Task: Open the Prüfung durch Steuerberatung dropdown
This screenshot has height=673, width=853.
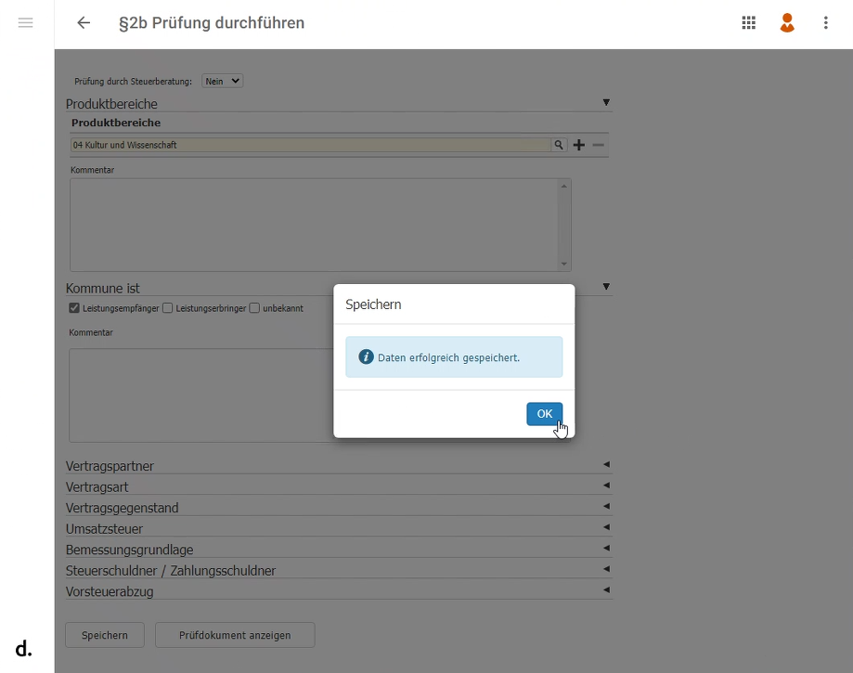Action: coord(222,81)
